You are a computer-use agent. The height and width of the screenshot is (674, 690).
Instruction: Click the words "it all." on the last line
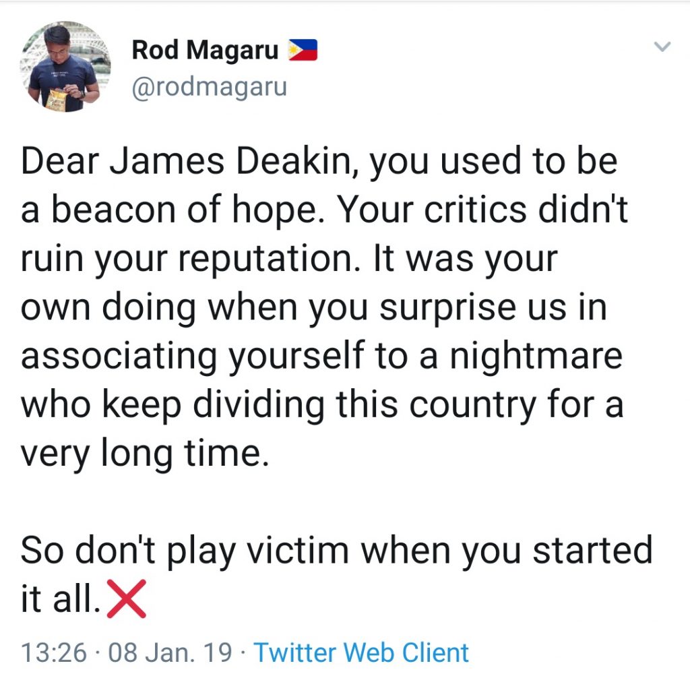[x=61, y=598]
